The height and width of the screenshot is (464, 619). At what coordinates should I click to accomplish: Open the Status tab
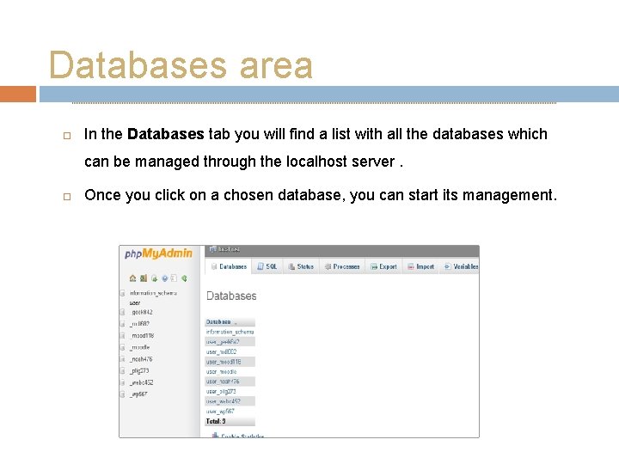point(301,266)
